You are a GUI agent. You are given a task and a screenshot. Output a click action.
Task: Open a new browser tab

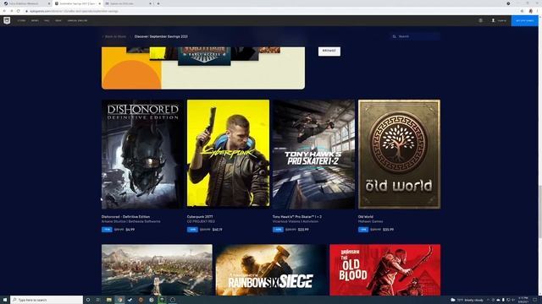click(158, 3)
